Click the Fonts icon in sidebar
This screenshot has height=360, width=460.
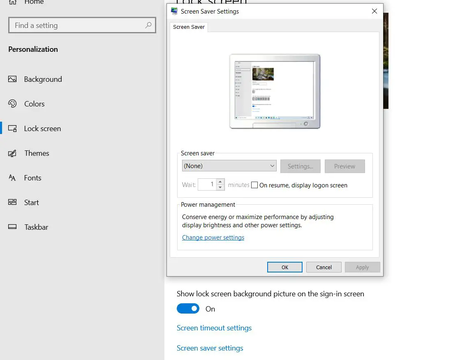12,178
